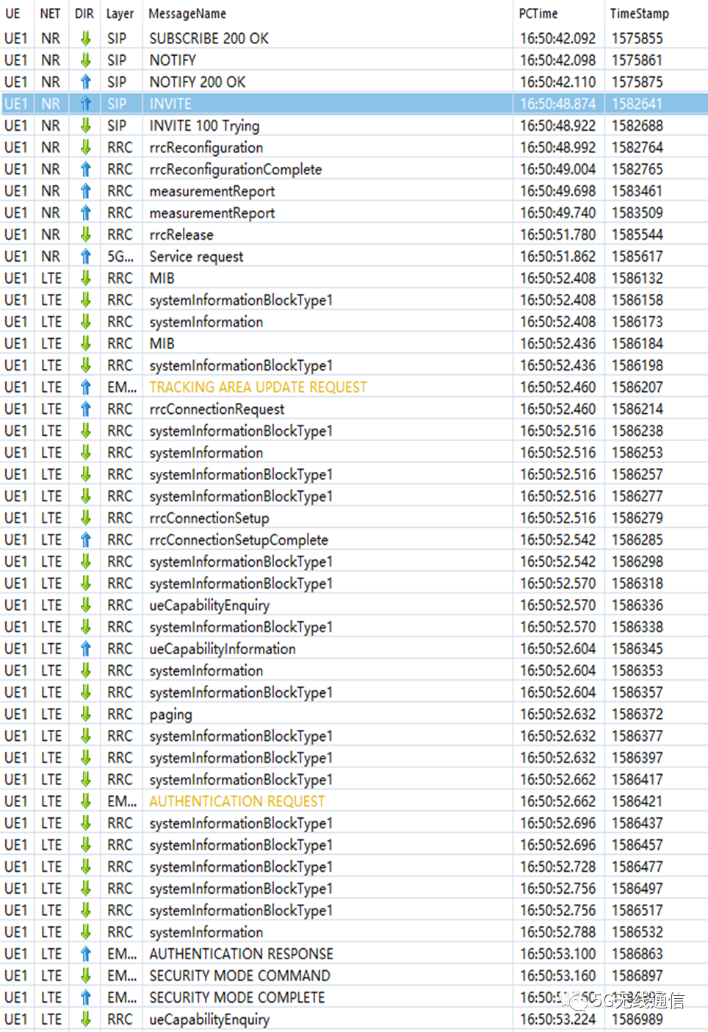Select the ueCapabilityInformation message
Screen dimensions: 708x1032
click(x=223, y=649)
